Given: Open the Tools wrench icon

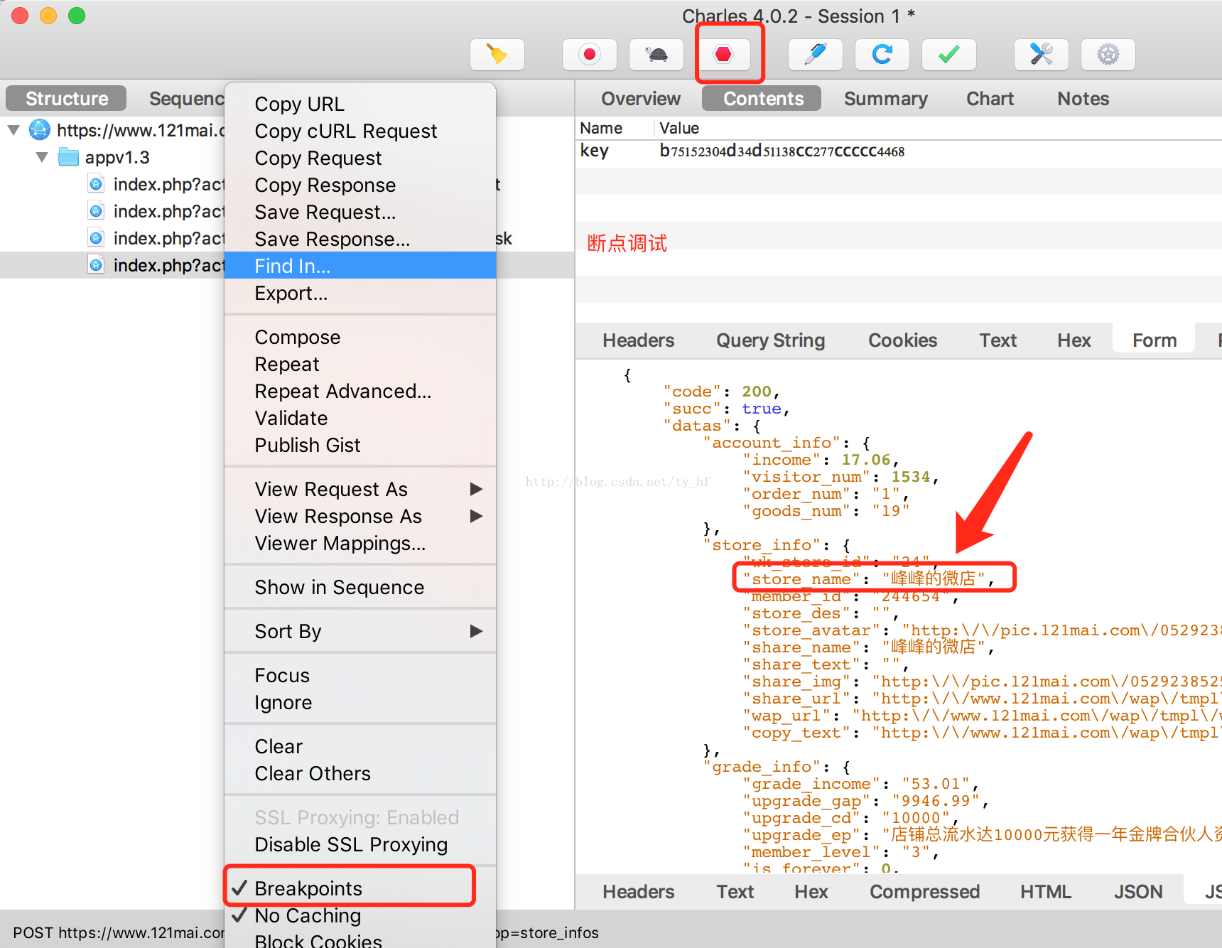Looking at the screenshot, I should (1042, 55).
